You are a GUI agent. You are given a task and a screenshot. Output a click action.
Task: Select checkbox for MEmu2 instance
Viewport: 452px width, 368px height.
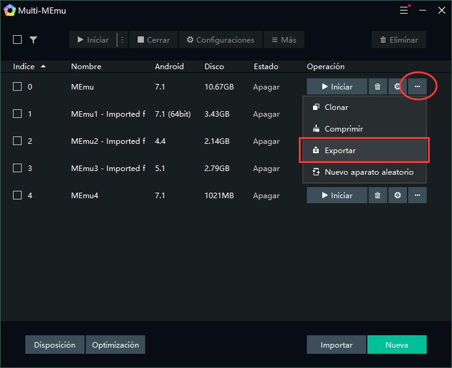17,141
